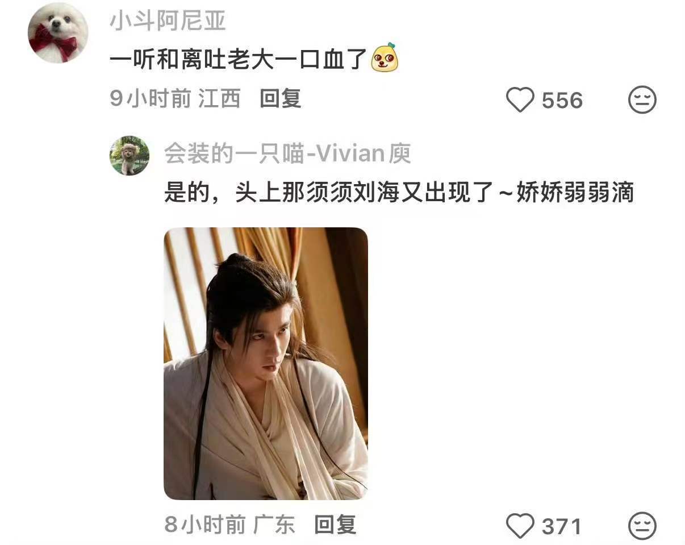
Task: Like the comment by 小斗阿尼亚 with the heart icon
Action: (x=520, y=101)
